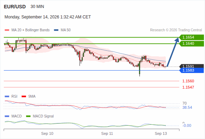Click the Trading Central research copyright text
This screenshot has height=139, width=205.
[x=176, y=30]
